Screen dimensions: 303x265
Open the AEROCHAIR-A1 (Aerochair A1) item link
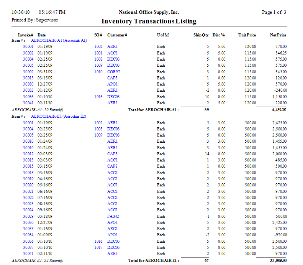(59, 40)
